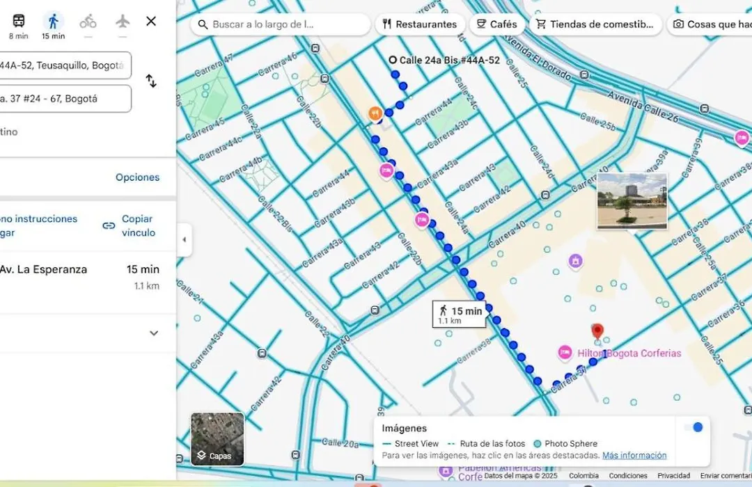Click the hotel marker near Avenida Calle 26
The height and width of the screenshot is (487, 752).
742,138
